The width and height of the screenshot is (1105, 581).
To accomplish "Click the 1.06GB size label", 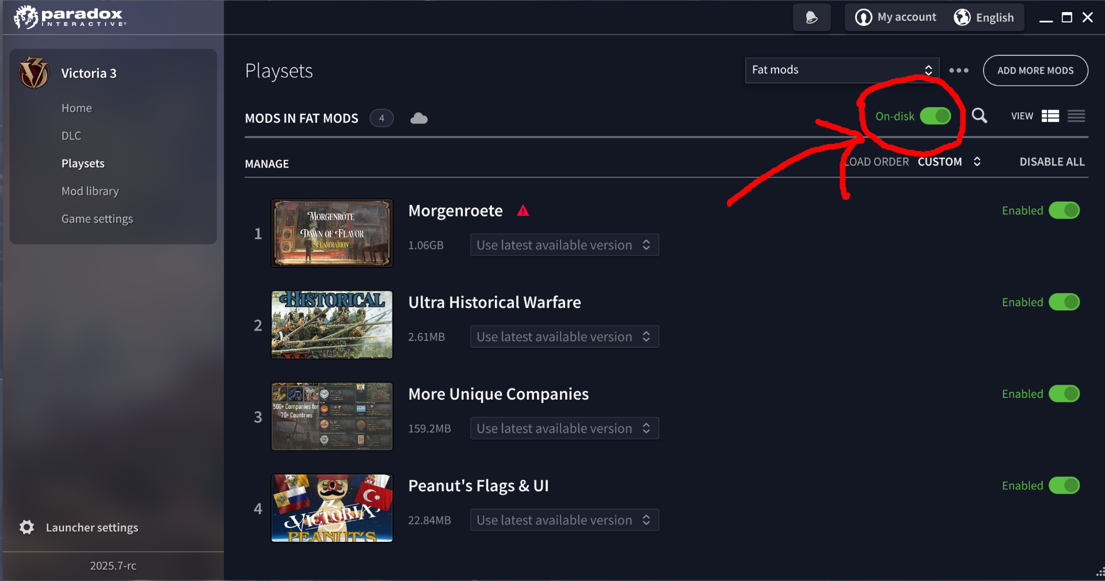I will 426,245.
